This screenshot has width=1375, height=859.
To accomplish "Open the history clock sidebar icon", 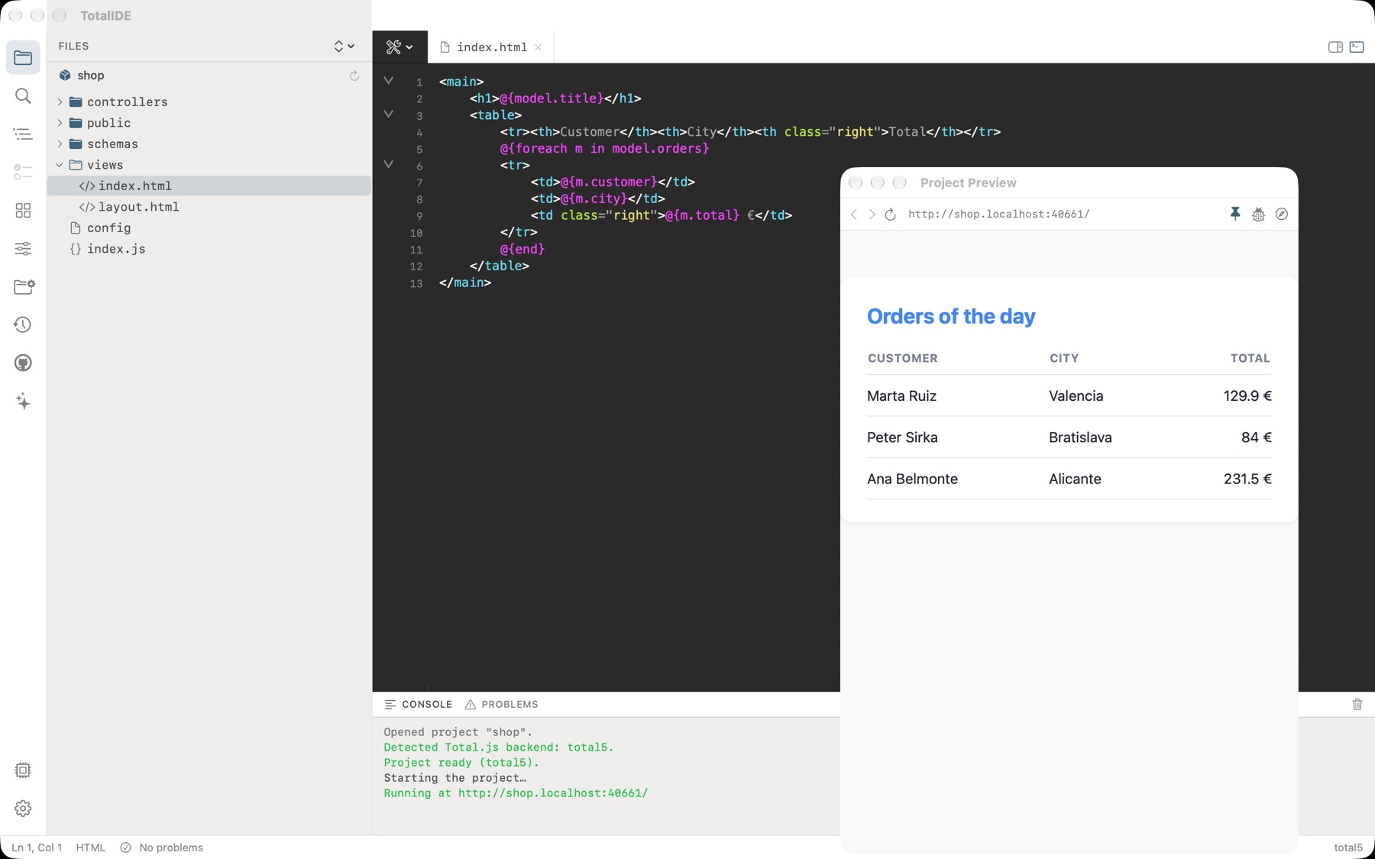I will pos(23,325).
